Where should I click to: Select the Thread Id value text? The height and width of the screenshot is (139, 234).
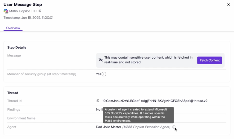[x=155, y=101]
